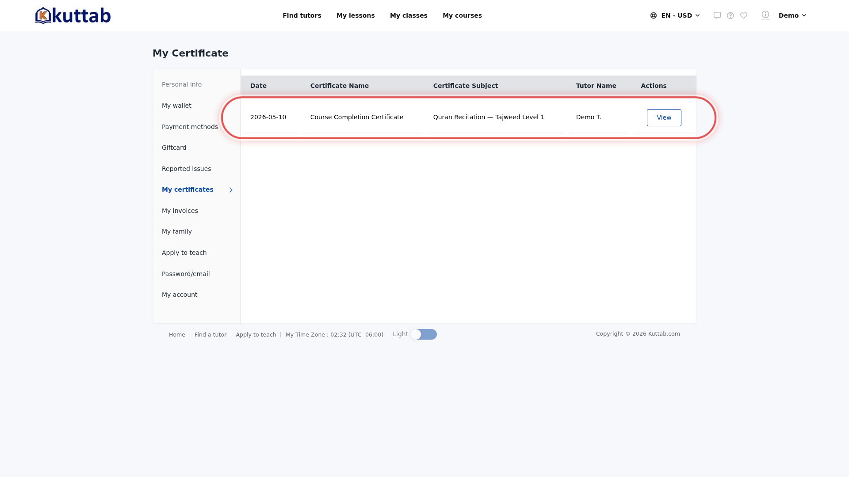Click the globe language icon
Viewport: 849px width, 477px height.
coord(654,15)
